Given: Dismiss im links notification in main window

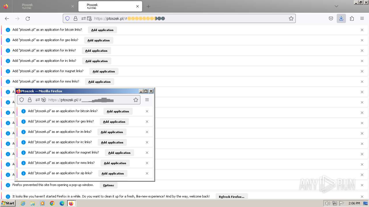Looking at the screenshot, I should (x=362, y=51).
